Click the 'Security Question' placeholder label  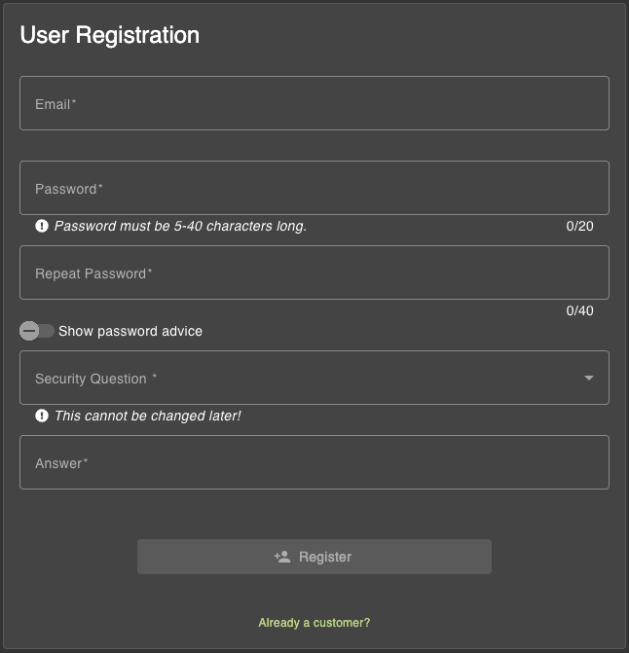pos(95,379)
